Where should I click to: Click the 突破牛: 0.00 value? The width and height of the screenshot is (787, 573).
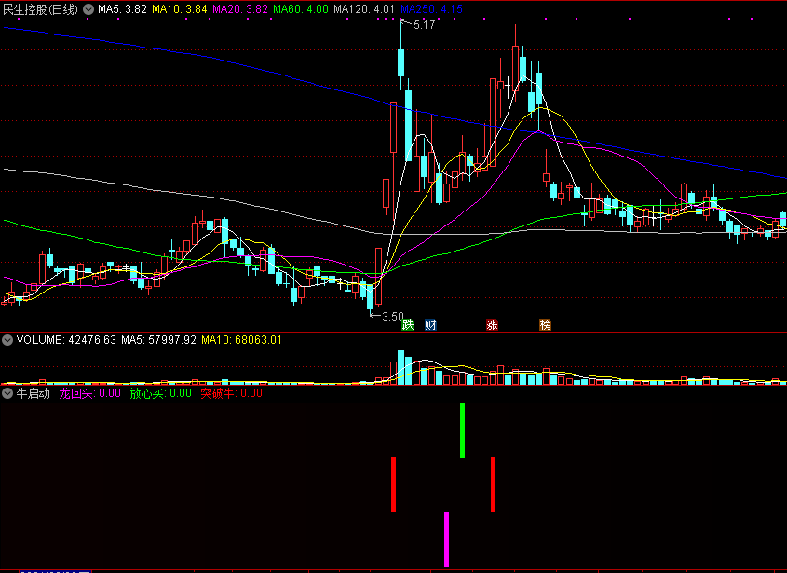coord(231,393)
